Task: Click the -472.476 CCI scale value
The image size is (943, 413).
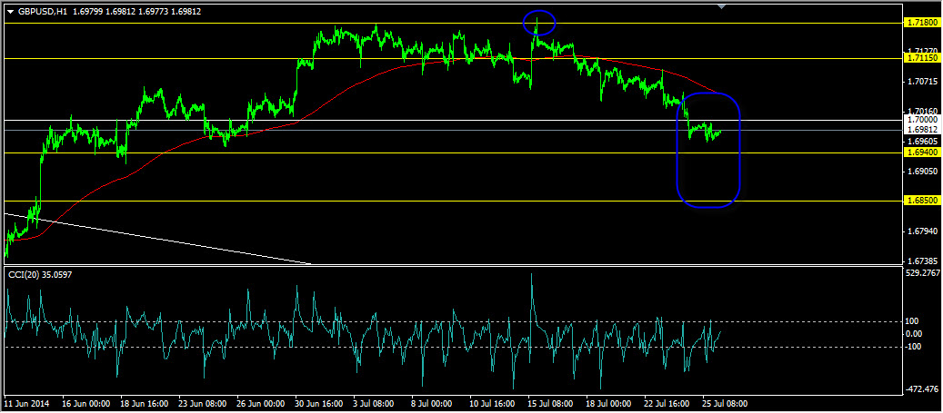Action: click(922, 389)
